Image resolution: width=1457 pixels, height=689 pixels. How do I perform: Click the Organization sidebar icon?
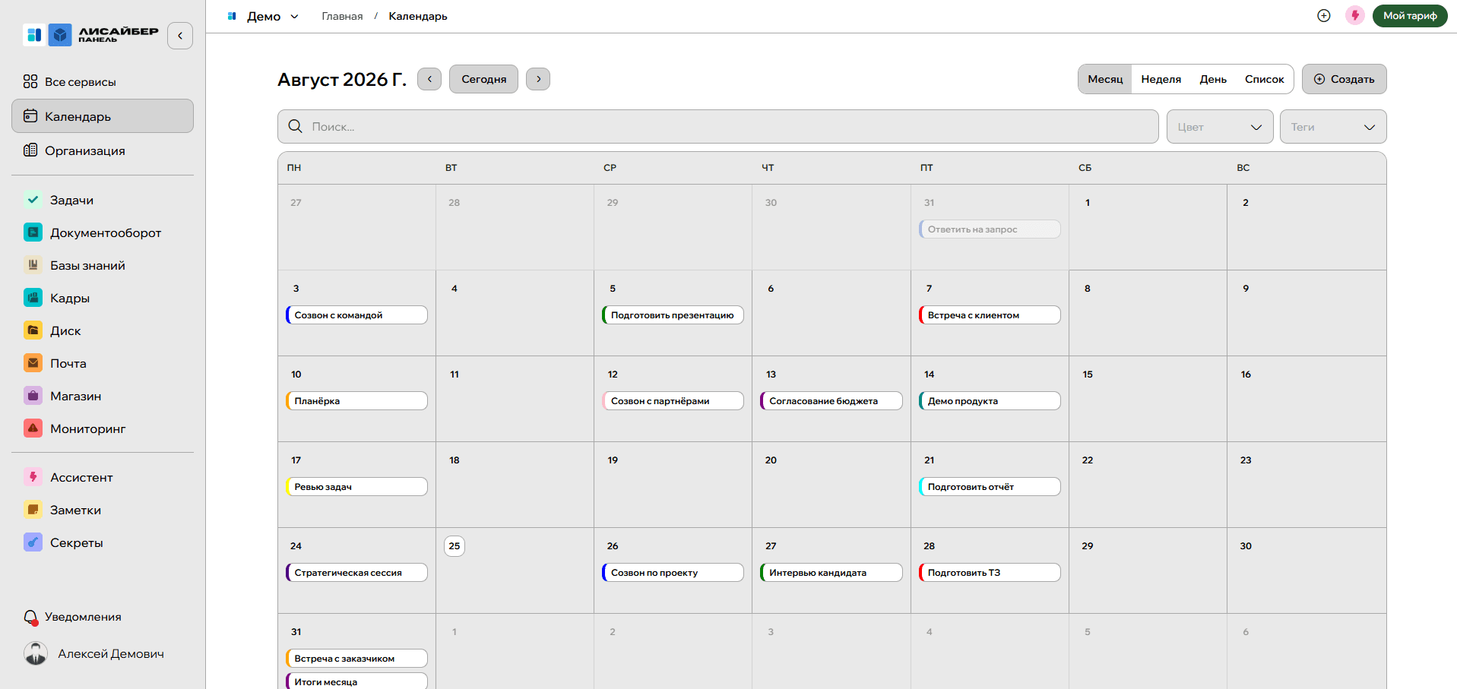click(30, 150)
